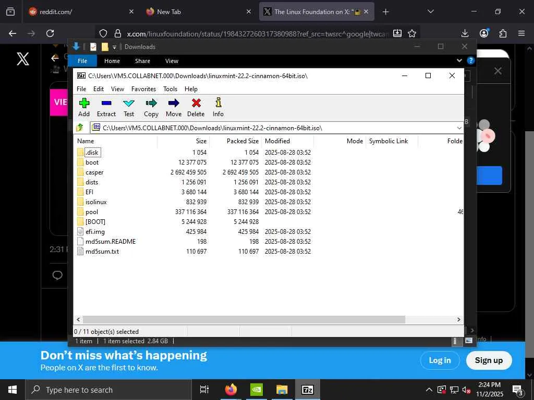534x400 pixels.
Task: Bookmark this page with the star icon
Action: (412, 33)
